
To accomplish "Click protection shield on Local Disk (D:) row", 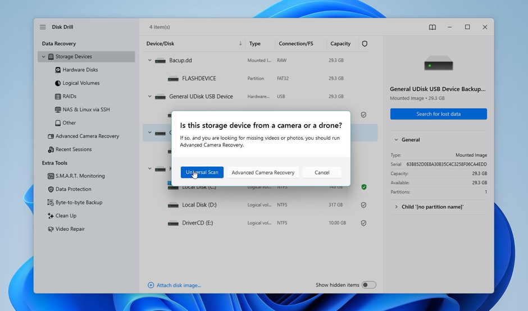I will pos(363,205).
